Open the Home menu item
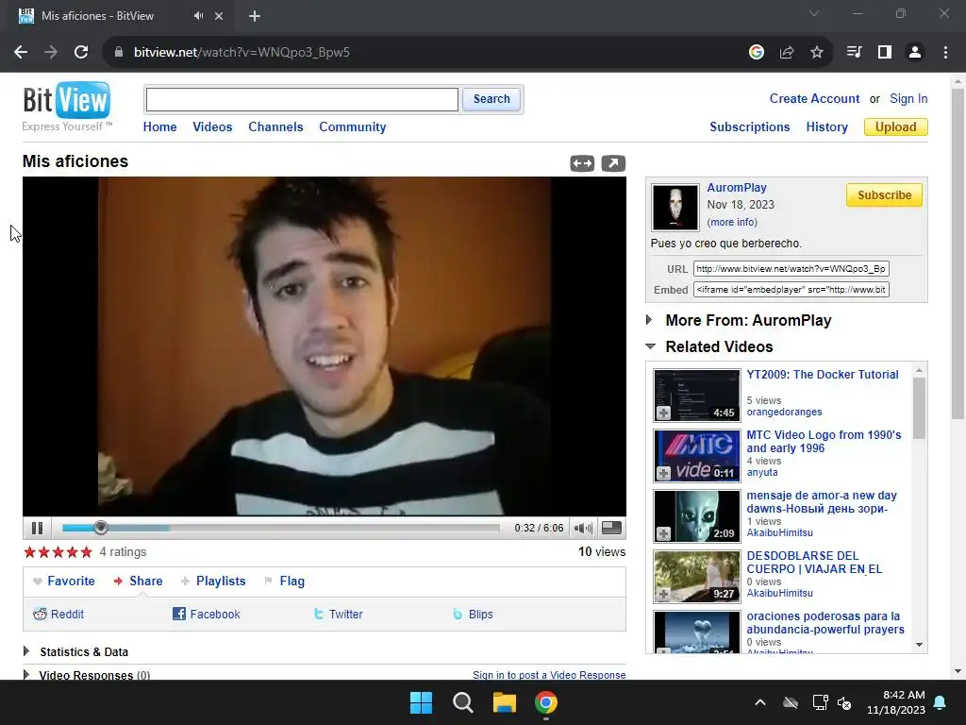Image resolution: width=966 pixels, height=725 pixels. [x=159, y=127]
